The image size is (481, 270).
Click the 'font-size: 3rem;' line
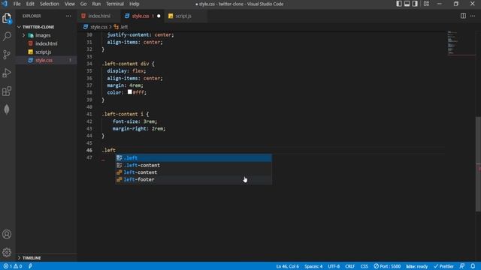[135, 121]
